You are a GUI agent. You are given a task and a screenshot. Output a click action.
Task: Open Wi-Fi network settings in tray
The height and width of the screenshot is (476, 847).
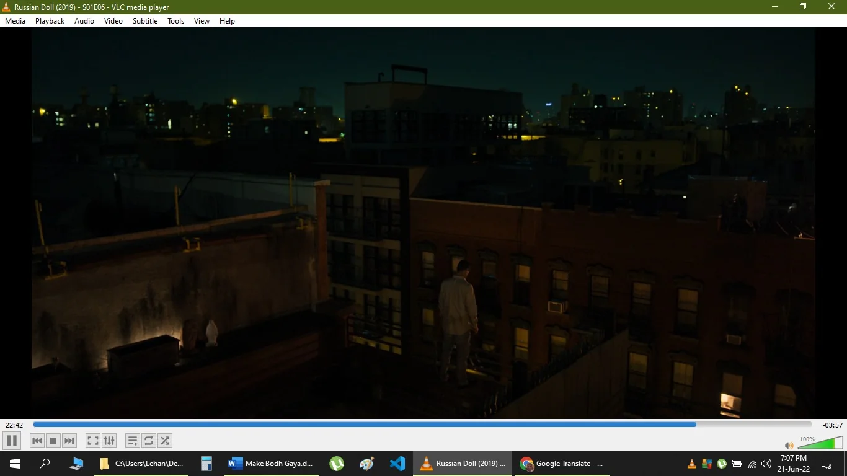point(752,464)
